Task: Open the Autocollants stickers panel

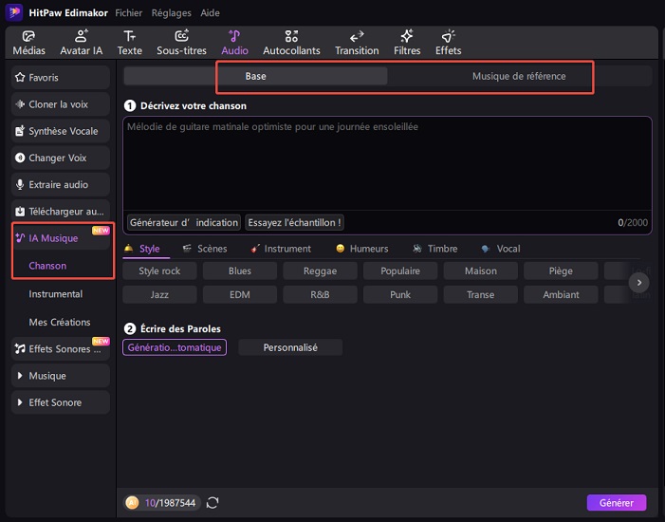Action: coord(291,42)
